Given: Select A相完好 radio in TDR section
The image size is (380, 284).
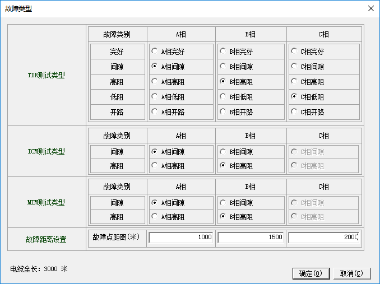Looking at the screenshot, I should [x=154, y=52].
